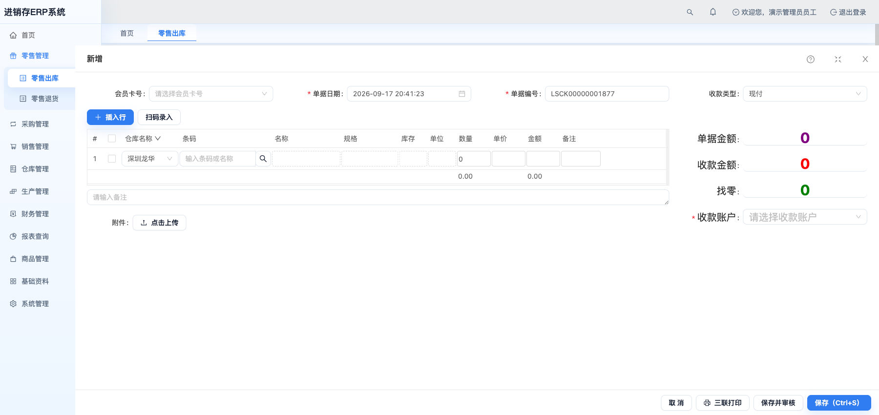This screenshot has height=415, width=879.
Task: Click the 基础资料 grid icon
Action: tap(13, 281)
